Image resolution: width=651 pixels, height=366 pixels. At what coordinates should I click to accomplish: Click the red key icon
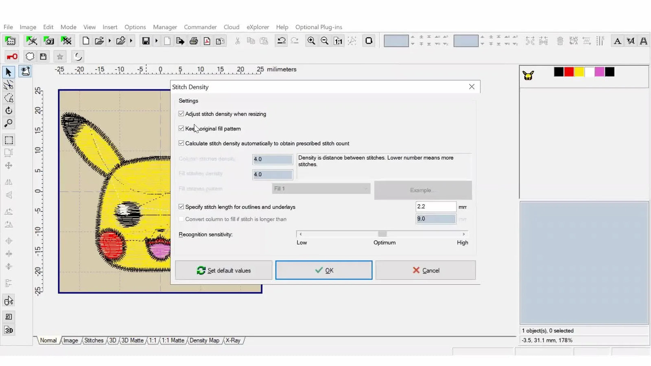tap(12, 57)
